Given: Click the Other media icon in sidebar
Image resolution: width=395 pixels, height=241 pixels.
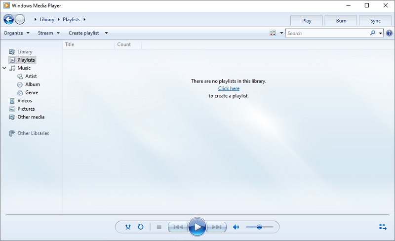Looking at the screenshot, I should [12, 117].
